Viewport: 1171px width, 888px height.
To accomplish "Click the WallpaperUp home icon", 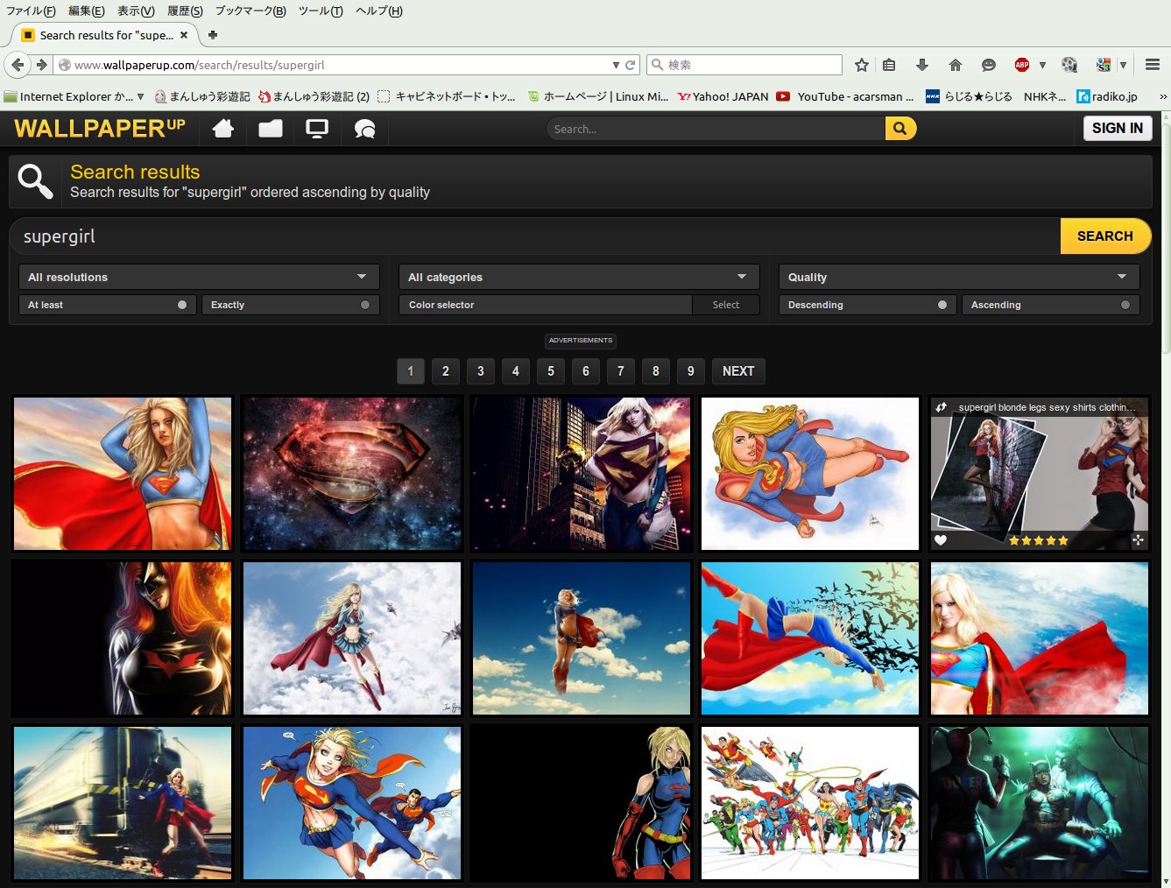I will [223, 129].
